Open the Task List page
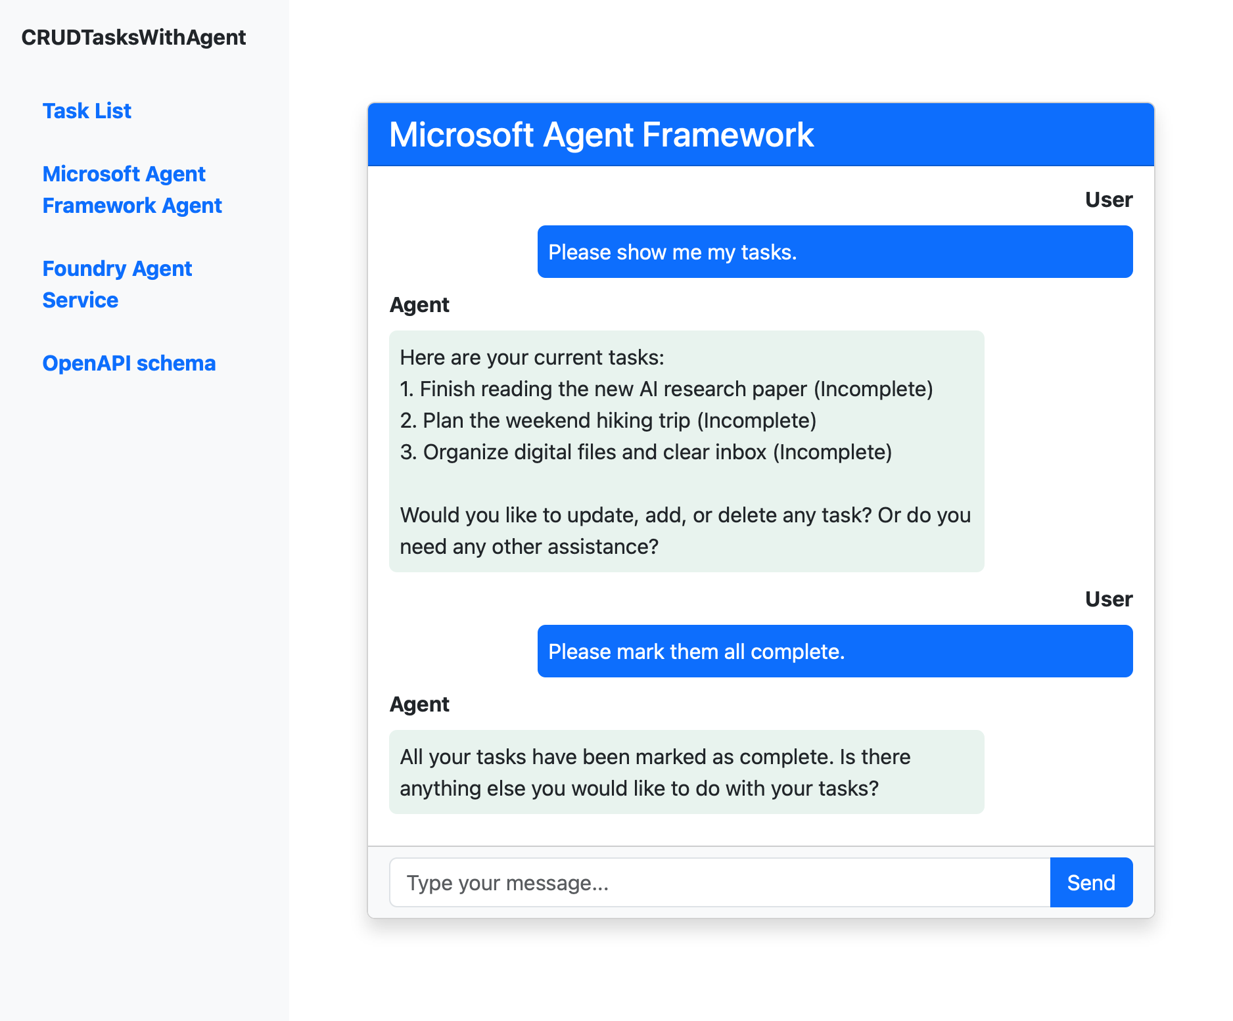 click(86, 110)
